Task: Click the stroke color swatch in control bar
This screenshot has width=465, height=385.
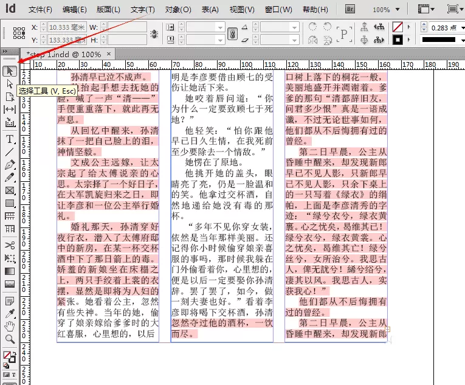Action: point(398,40)
